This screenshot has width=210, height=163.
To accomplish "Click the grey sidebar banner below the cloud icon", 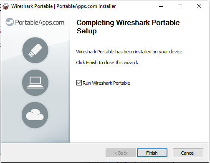I will point(35,135).
